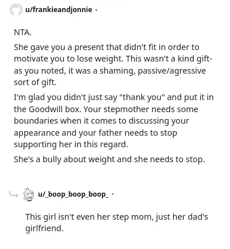
Task: Click the paragraph starting "She gave you a present"
Action: [113, 64]
